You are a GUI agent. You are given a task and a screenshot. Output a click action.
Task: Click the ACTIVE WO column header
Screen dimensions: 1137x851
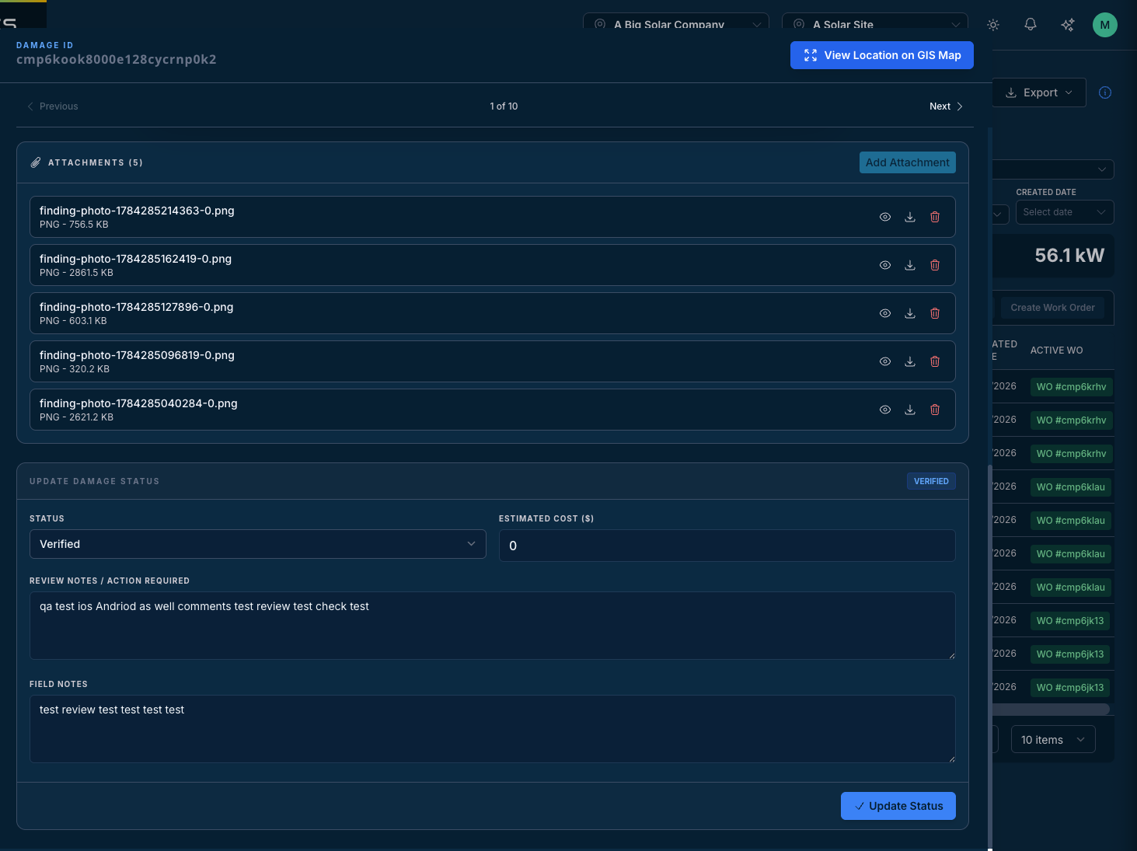coord(1057,351)
